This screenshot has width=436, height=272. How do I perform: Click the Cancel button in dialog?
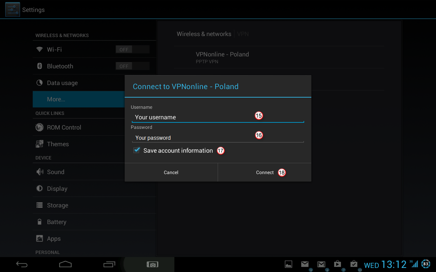(171, 172)
